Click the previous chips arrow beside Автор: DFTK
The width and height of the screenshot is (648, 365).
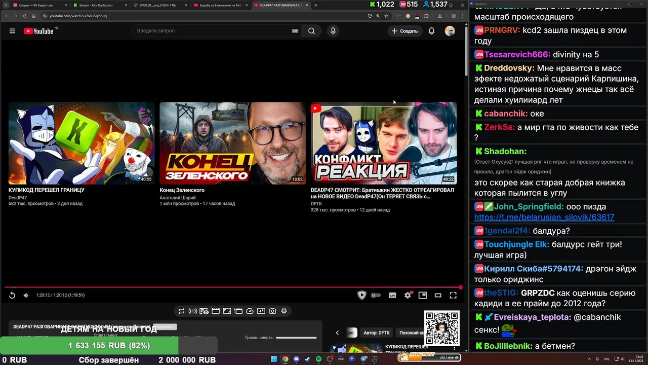(x=337, y=333)
